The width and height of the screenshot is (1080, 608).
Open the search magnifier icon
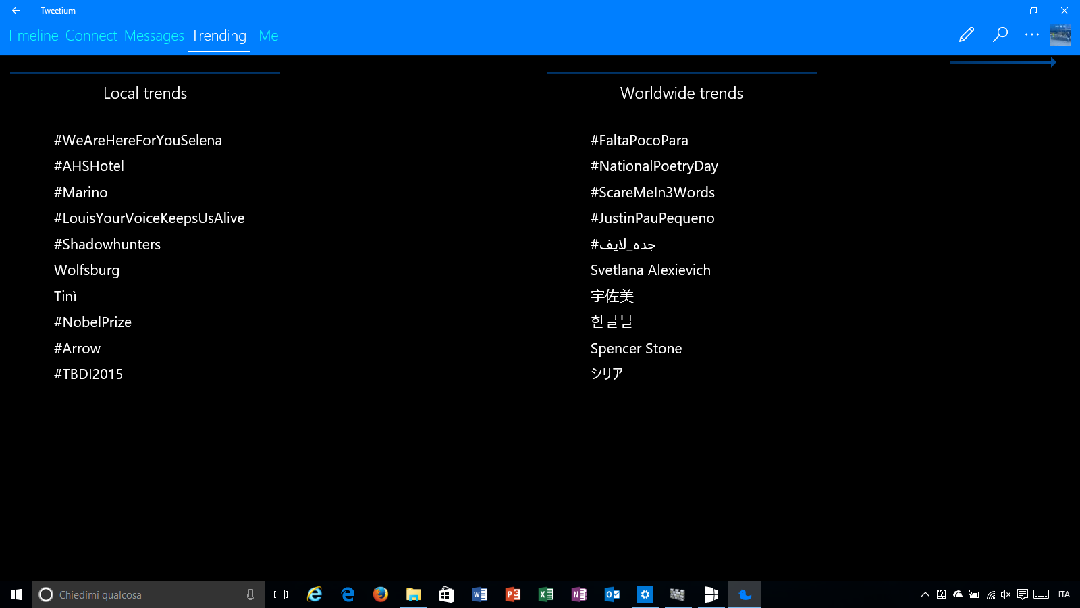pyautogui.click(x=1000, y=34)
